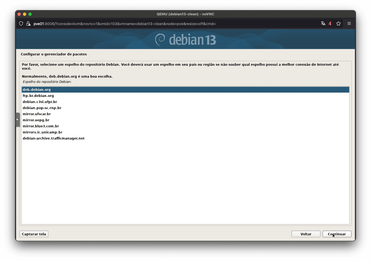371x261 pixels.
Task: Pick mirror.blue3.com.br mirror
Action: (x=185, y=126)
